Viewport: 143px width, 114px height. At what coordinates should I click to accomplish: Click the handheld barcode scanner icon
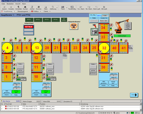click(x=95, y=26)
